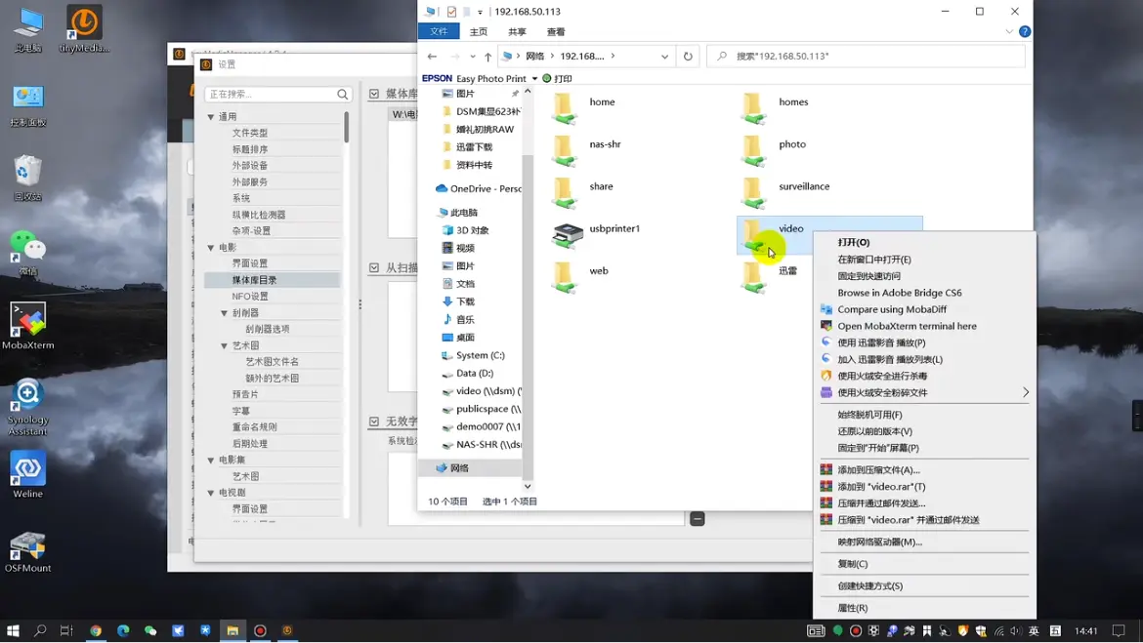Toggle the 媒体库 section checkbox

pyautogui.click(x=374, y=94)
